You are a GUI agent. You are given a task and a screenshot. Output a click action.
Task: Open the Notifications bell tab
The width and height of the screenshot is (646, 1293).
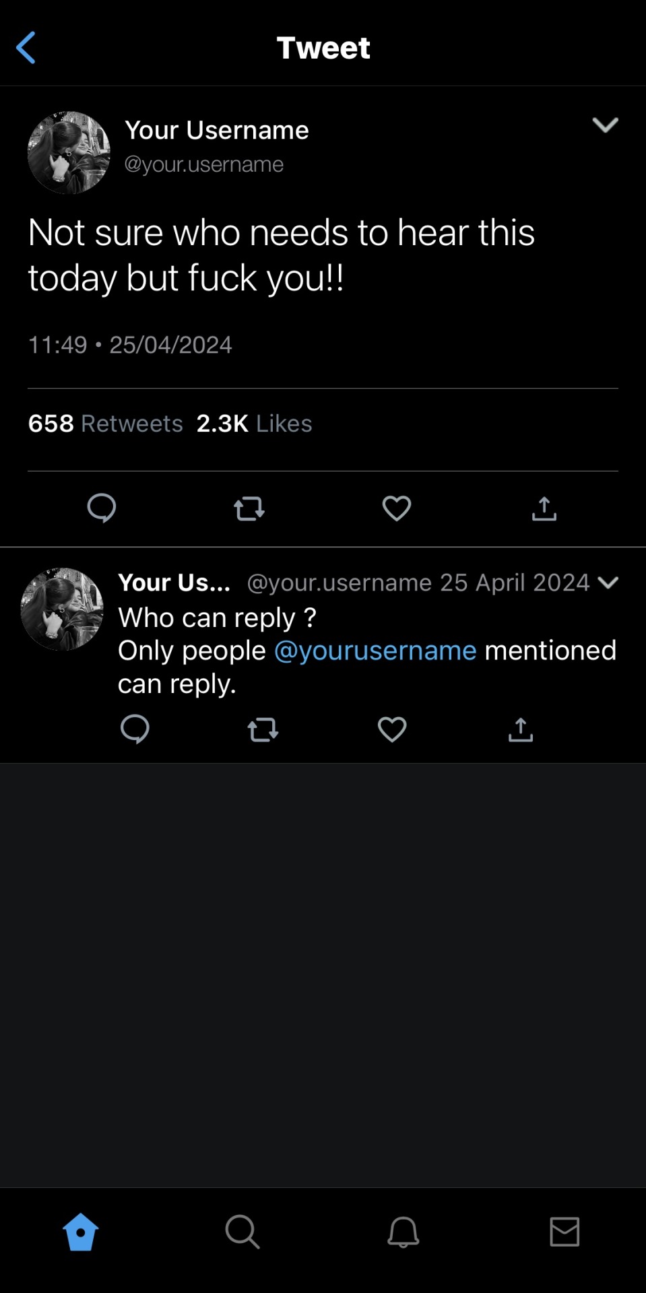click(x=403, y=1232)
